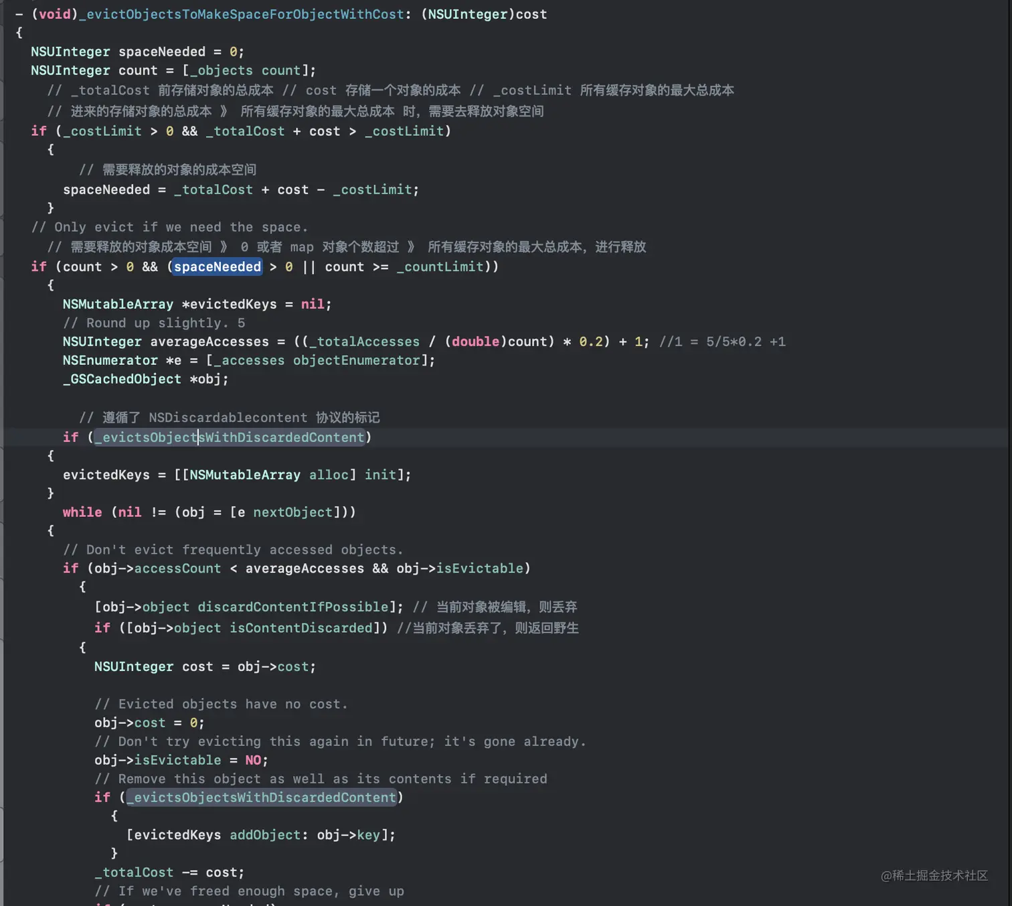Screen dimensions: 1012x906
Task: Click the comment mentioning 'NSDiscardablecontent 协议的标记'
Action: click(230, 418)
